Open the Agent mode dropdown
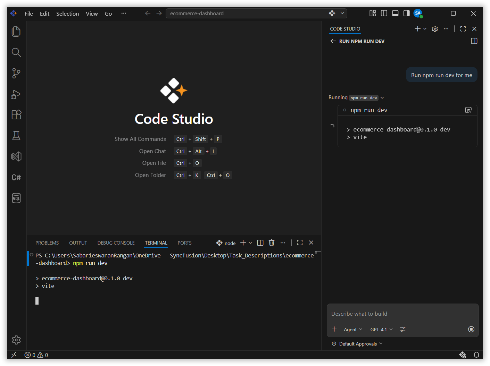 (x=353, y=330)
